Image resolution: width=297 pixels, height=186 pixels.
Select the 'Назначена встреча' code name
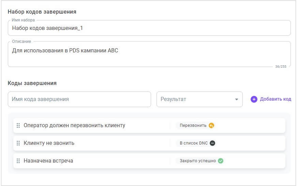click(48, 161)
